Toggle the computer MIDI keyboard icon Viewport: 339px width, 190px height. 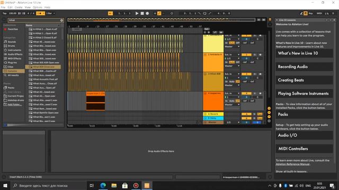(306, 13)
